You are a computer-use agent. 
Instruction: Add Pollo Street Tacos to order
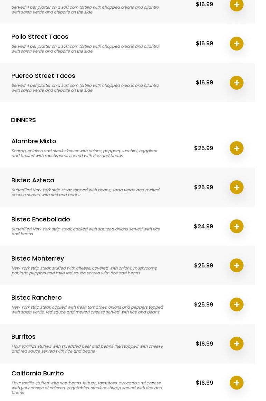237,44
